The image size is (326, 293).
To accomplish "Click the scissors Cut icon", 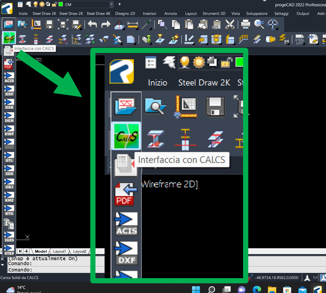I will [230, 24].
